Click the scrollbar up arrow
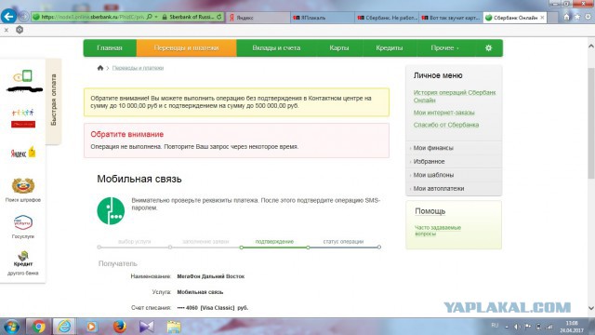This screenshot has height=335, width=595. (591, 46)
